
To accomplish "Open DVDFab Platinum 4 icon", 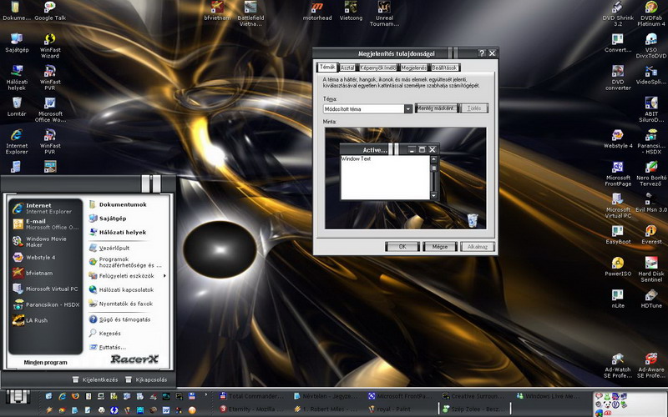I will pos(651,13).
